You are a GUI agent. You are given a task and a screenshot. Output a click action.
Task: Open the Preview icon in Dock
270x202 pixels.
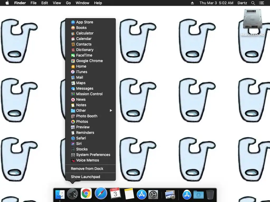coord(170,195)
